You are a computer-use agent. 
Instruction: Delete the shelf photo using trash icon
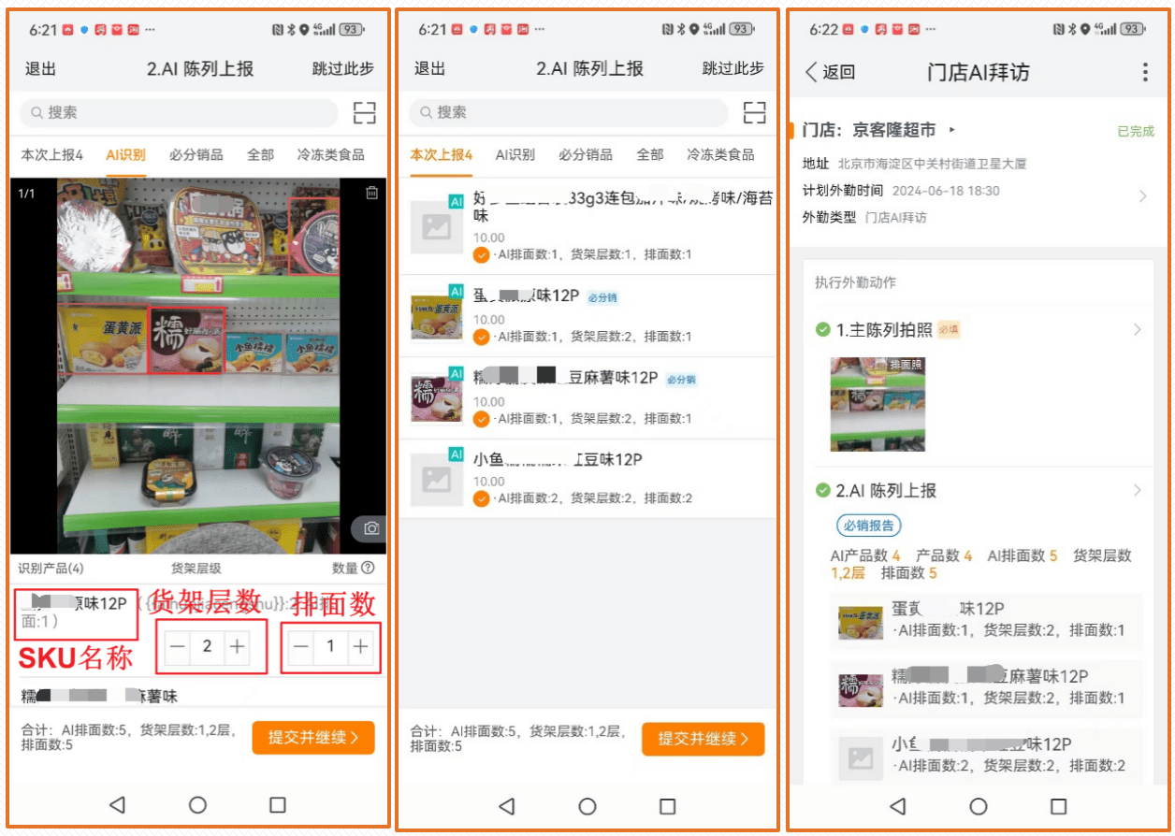tap(372, 193)
